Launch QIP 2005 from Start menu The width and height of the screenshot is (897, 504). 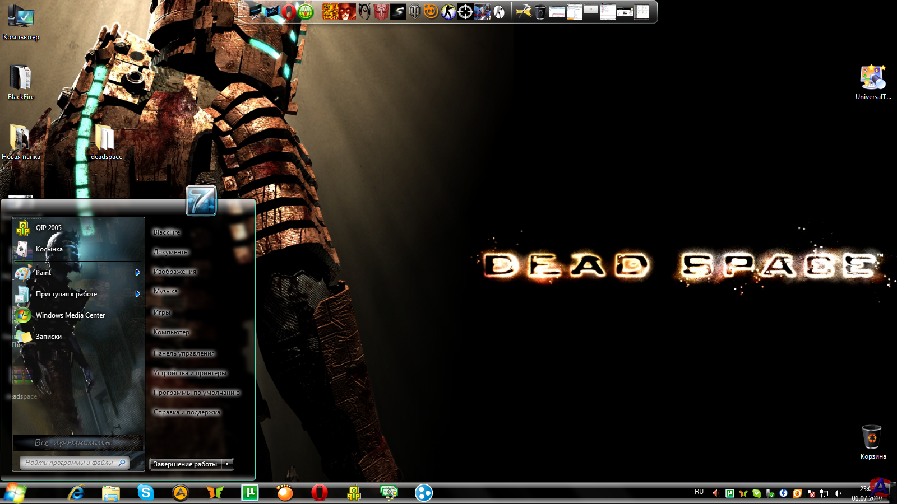[x=78, y=228]
